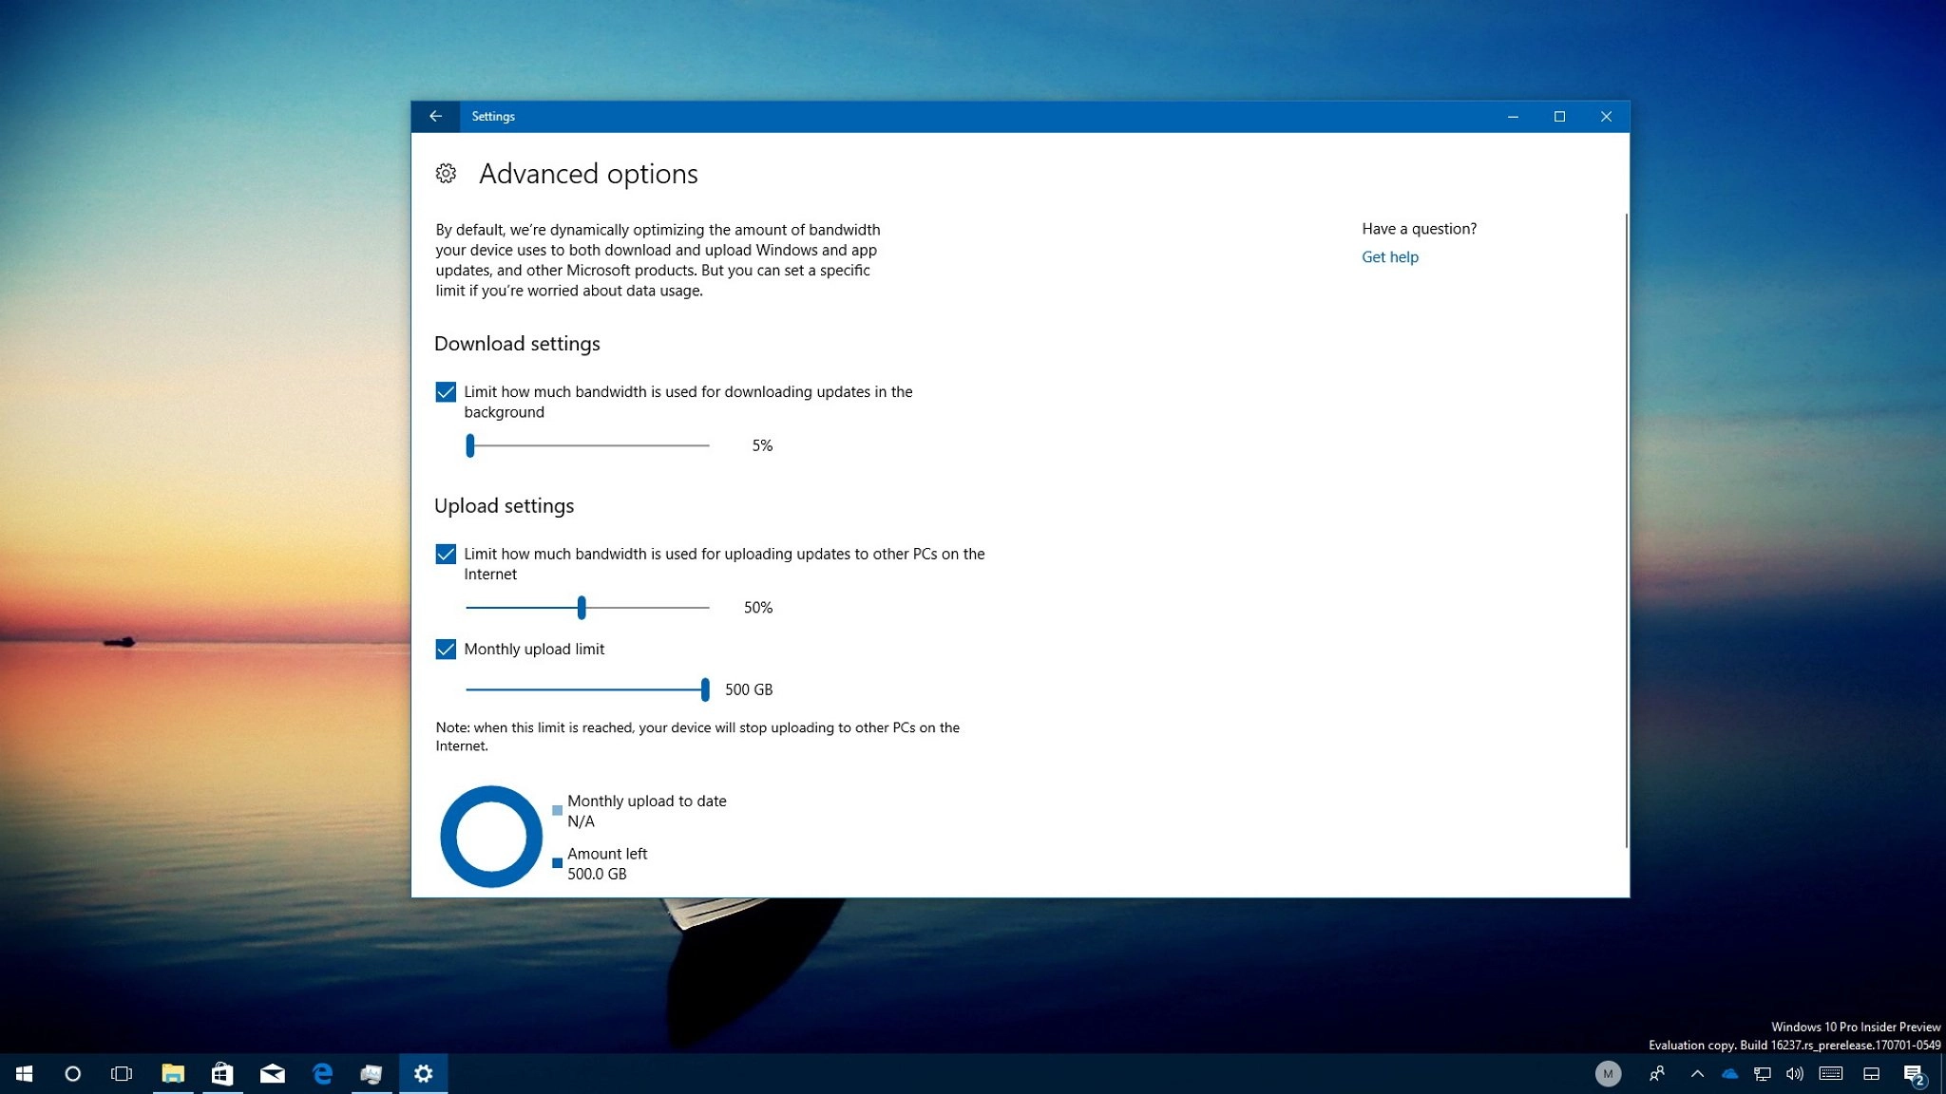Open File Explorer from the taskbar
This screenshot has height=1094, width=1946.
pyautogui.click(x=173, y=1074)
